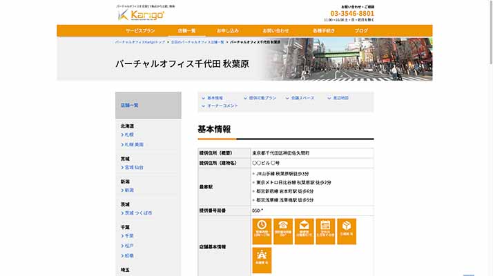Click the envelope mail icon tile
This screenshot has width=493, height=276.
pos(304,228)
